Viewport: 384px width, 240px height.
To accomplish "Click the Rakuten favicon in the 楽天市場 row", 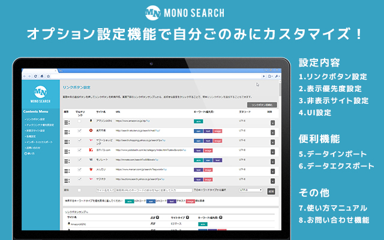I will (x=91, y=131).
